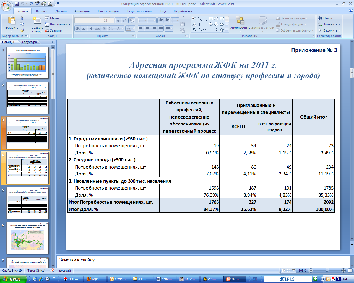Toggle Strikethrough (abc) formatting
The height and width of the screenshot is (283, 354).
pos(97,28)
